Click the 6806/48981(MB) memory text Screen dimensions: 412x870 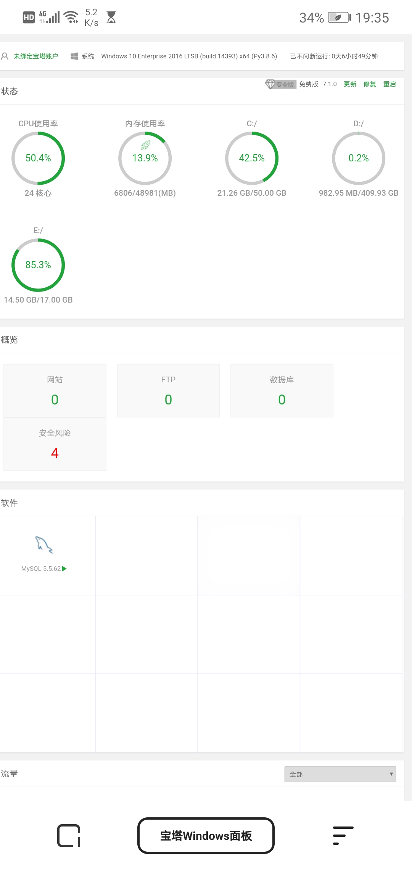coord(145,193)
